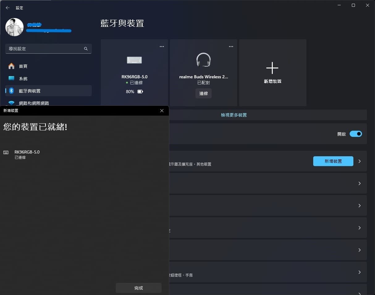The image size is (375, 295).
Task: Click the keyboard icon in the 新增裝置 dialog
Action: point(6,152)
